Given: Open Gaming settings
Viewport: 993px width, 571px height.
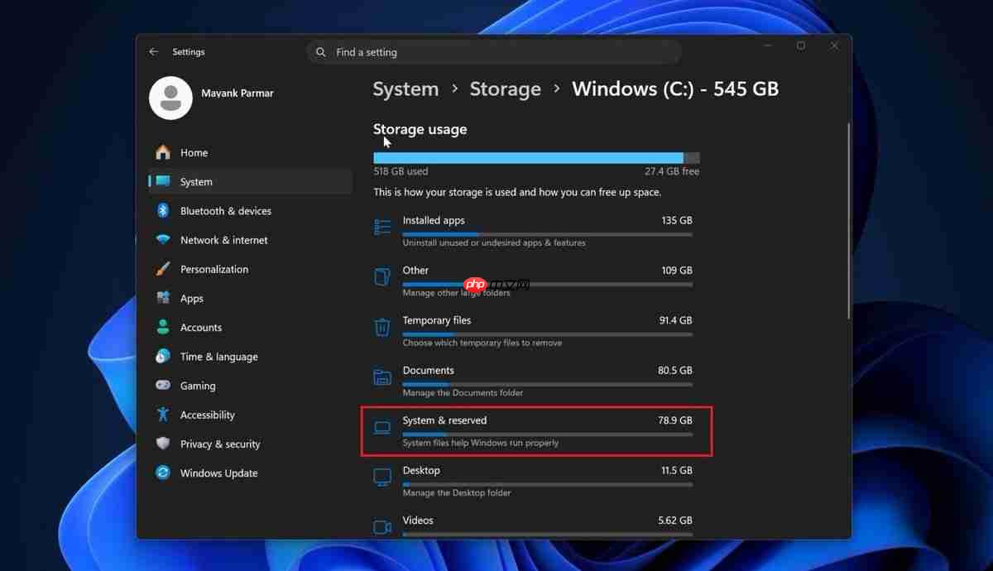Looking at the screenshot, I should (250, 386).
